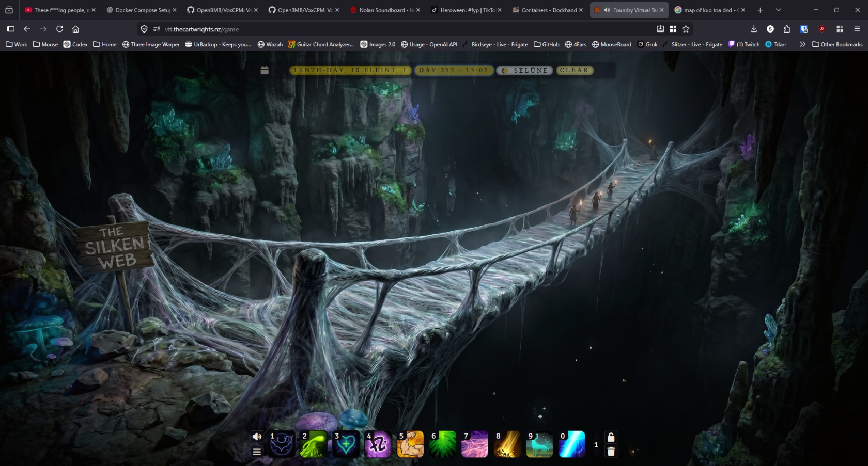Open the Home bookmarks folder

(x=105, y=44)
